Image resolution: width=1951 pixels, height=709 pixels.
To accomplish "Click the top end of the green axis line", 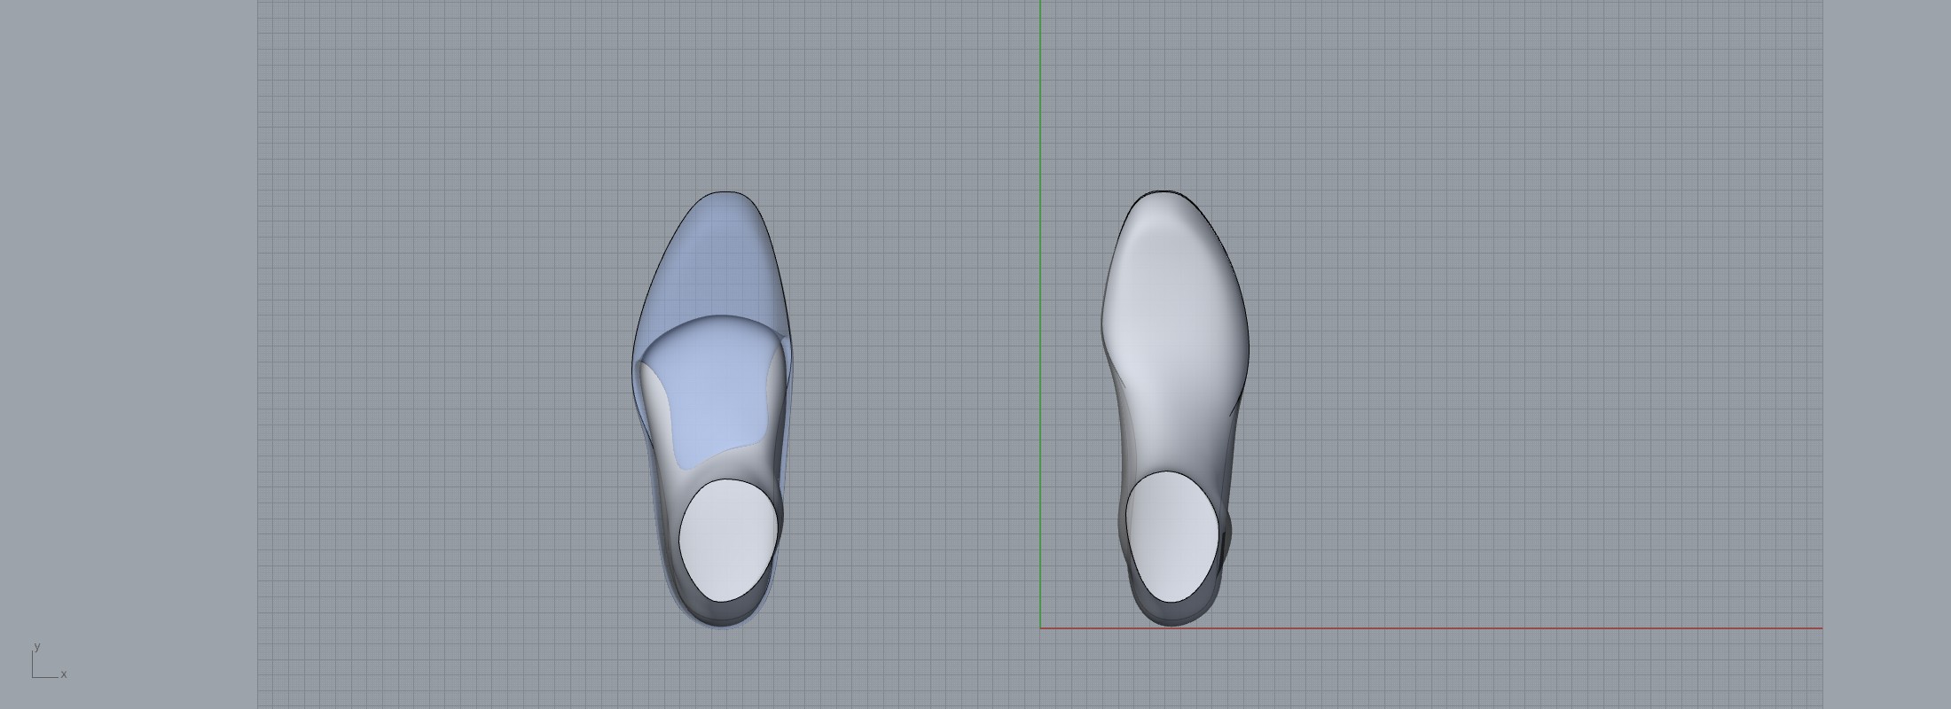I will click(1040, 4).
